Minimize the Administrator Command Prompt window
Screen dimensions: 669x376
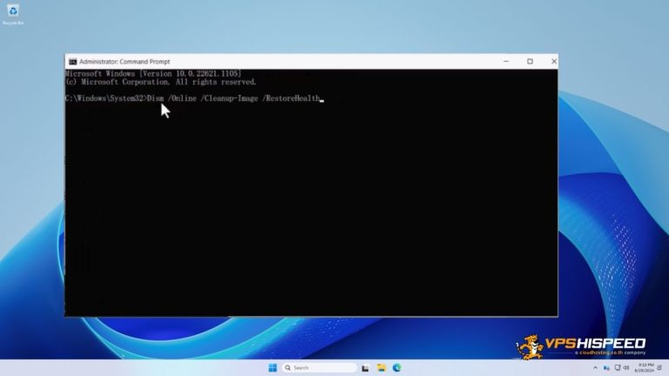point(506,62)
